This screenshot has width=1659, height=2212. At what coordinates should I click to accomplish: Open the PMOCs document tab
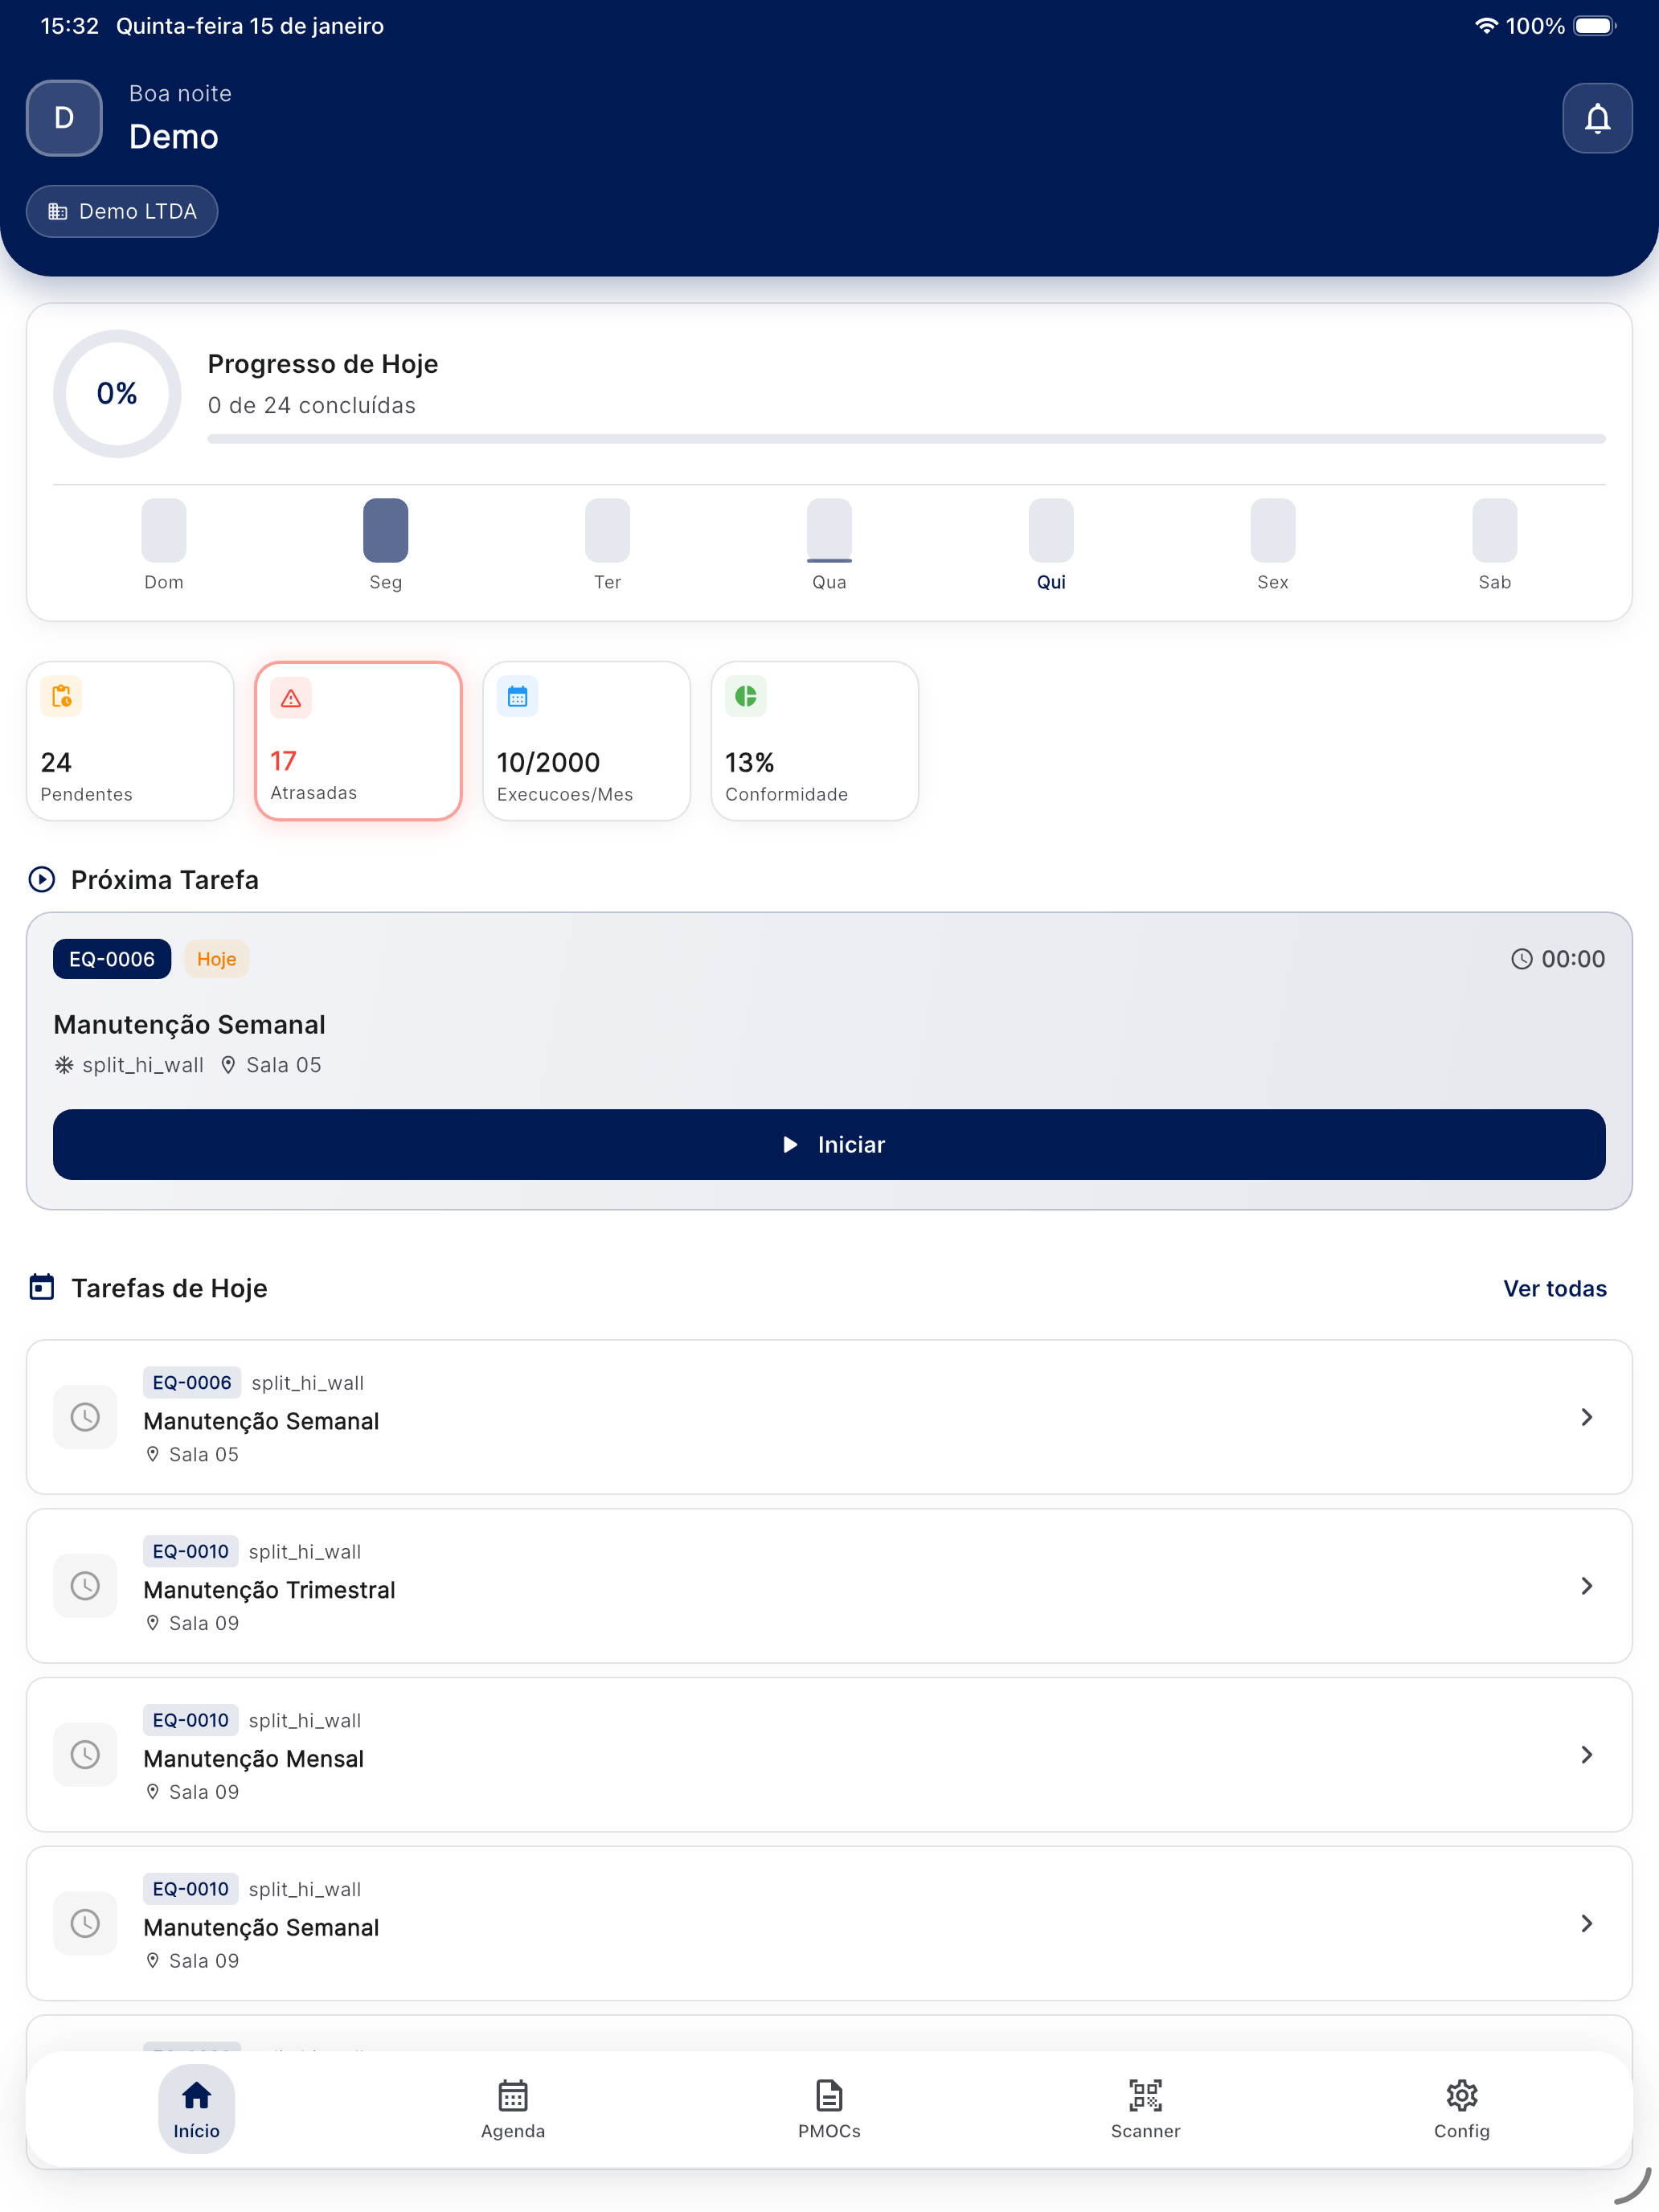click(829, 2106)
